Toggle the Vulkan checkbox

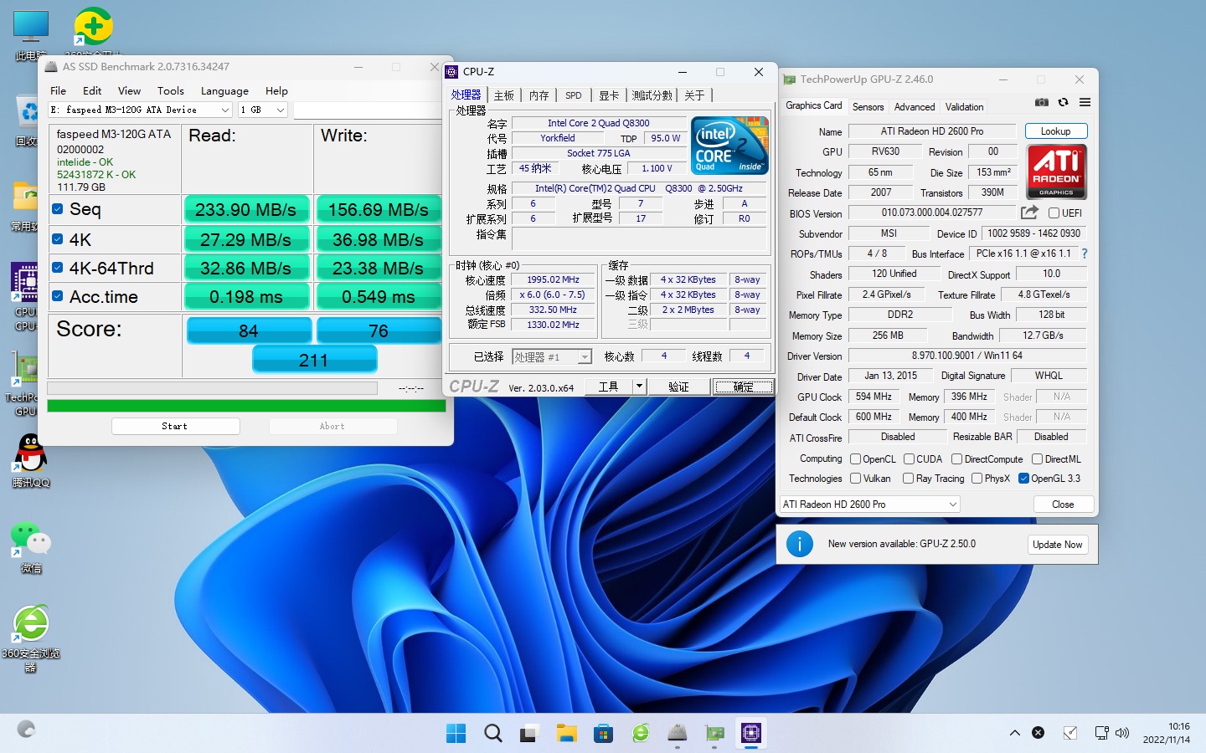[x=855, y=479]
